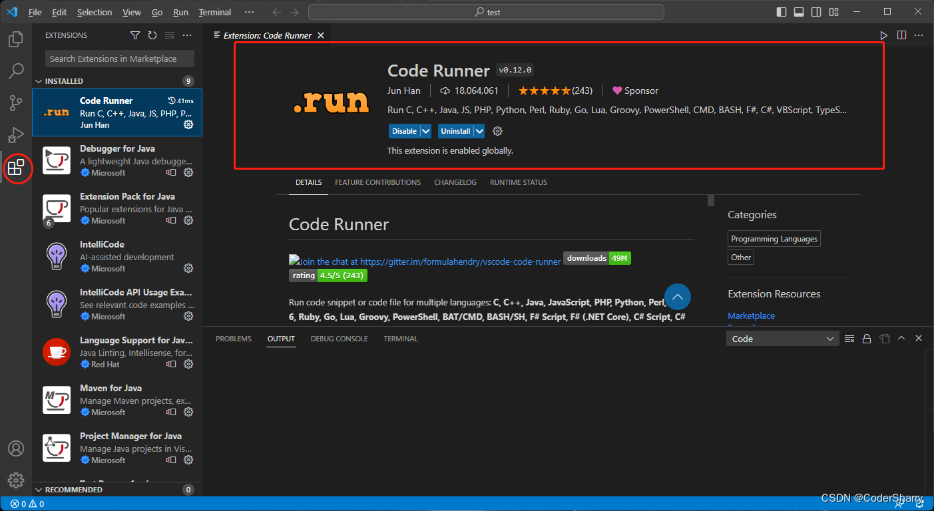Open the Selection menu
Viewport: 934px width, 511px height.
pyautogui.click(x=95, y=12)
